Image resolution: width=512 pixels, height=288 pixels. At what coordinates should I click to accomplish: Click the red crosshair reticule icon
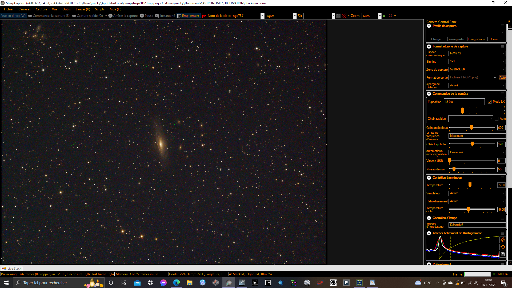click(344, 16)
